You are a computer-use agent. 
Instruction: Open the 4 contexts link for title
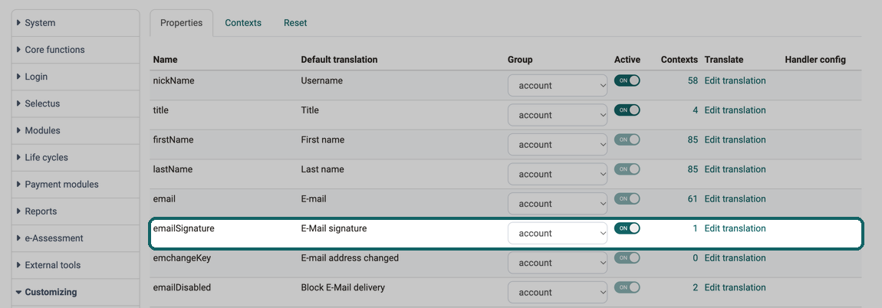pos(696,110)
